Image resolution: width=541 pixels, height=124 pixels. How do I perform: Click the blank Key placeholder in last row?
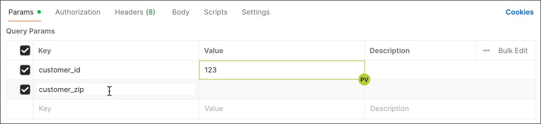tap(115, 109)
